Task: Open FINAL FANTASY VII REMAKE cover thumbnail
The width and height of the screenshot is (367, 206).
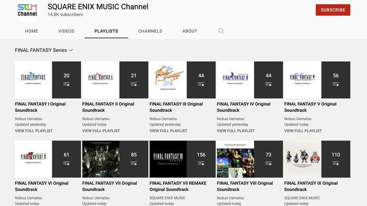Action: click(168, 159)
